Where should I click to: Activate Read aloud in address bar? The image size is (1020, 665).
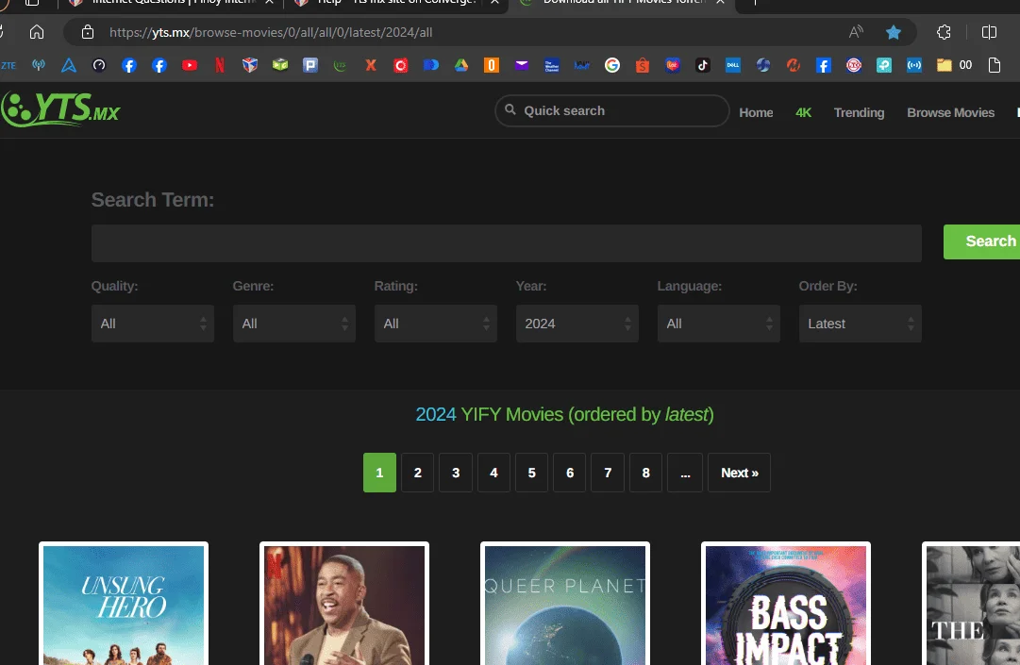(x=856, y=32)
